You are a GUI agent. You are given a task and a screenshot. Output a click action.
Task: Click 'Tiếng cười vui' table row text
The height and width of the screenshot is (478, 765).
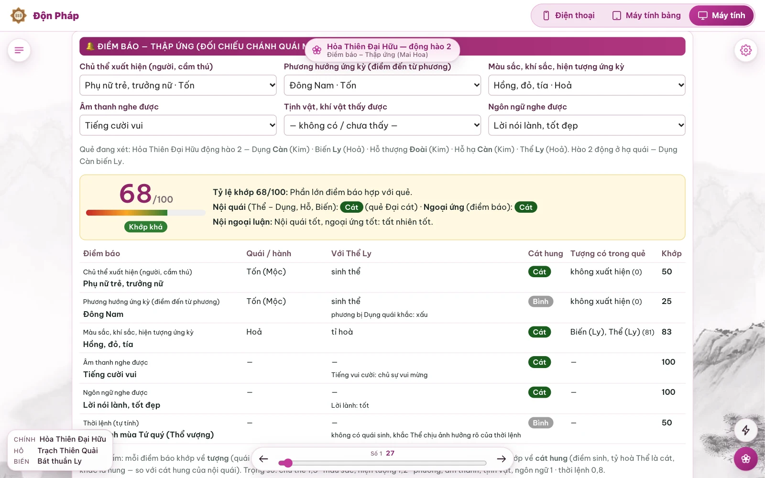click(109, 374)
